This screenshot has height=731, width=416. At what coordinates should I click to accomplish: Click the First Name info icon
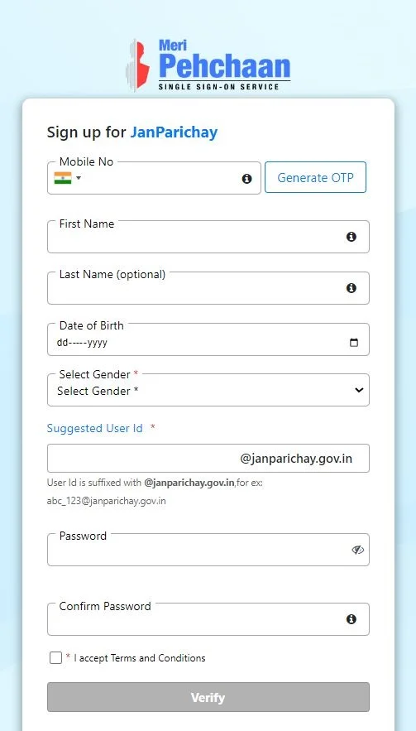[351, 237]
